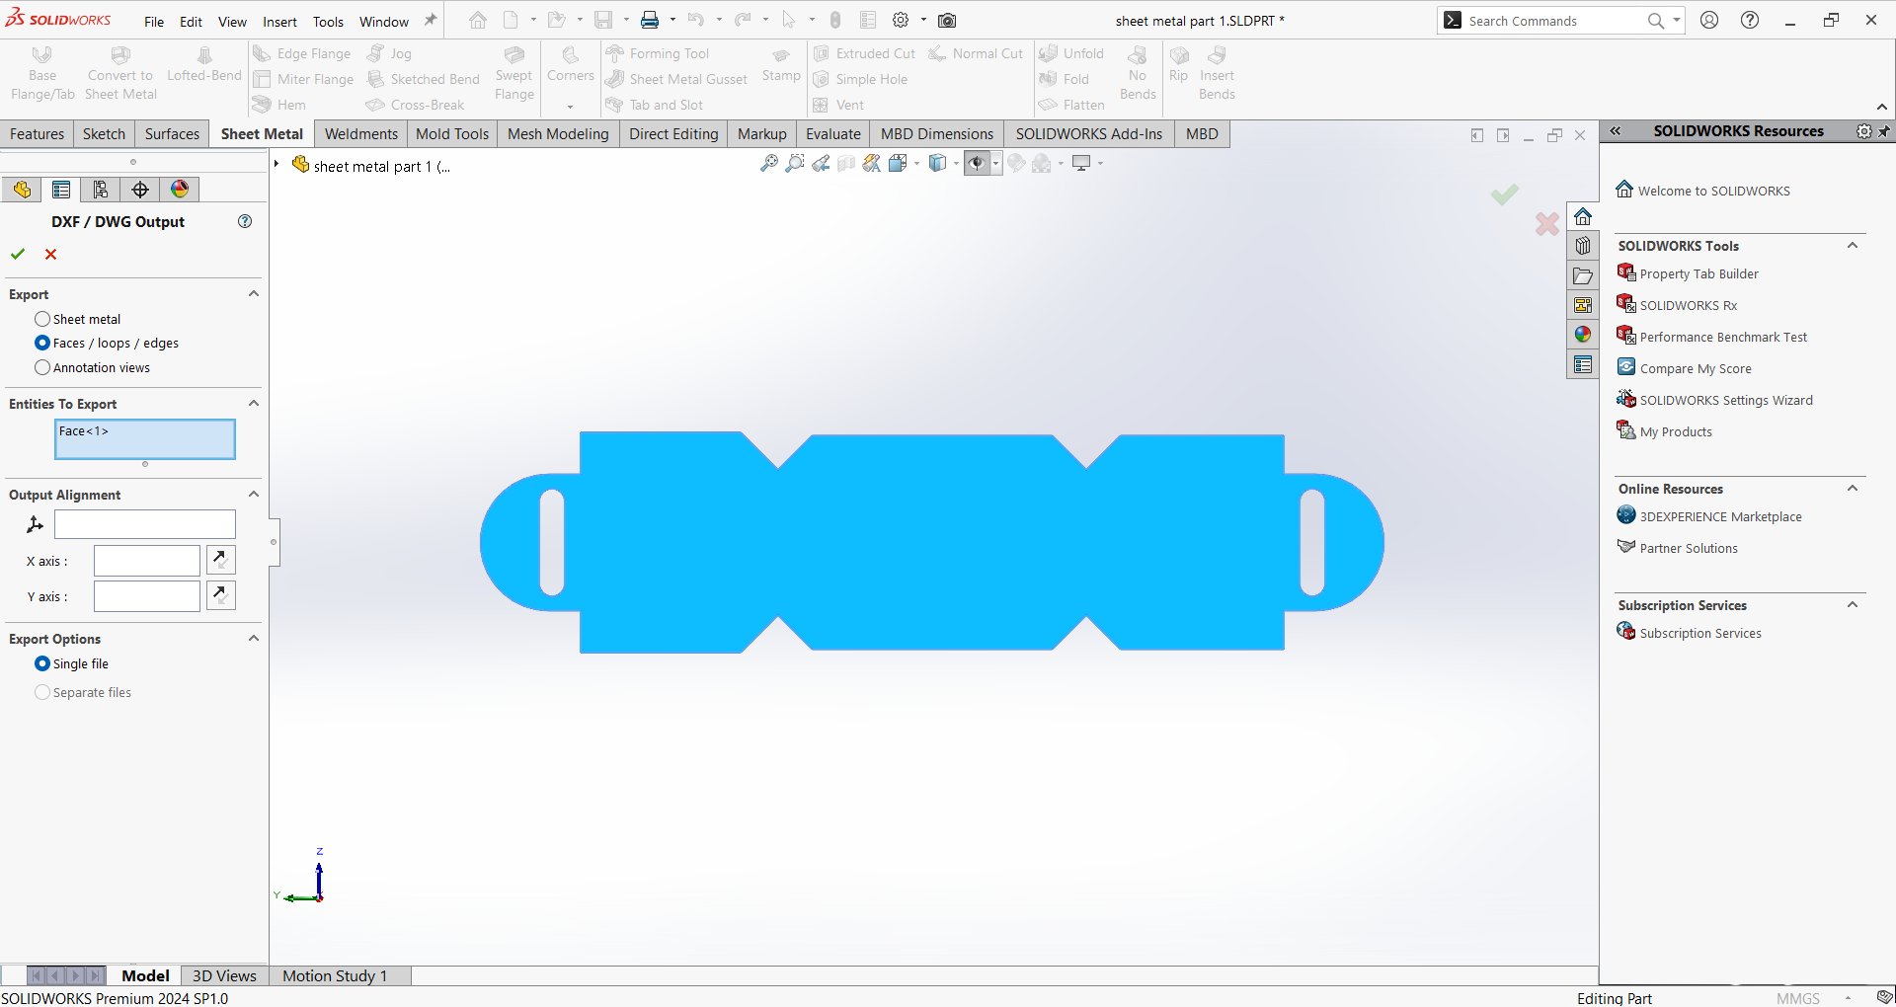Open the View Palette task pane tab

pyautogui.click(x=1583, y=305)
